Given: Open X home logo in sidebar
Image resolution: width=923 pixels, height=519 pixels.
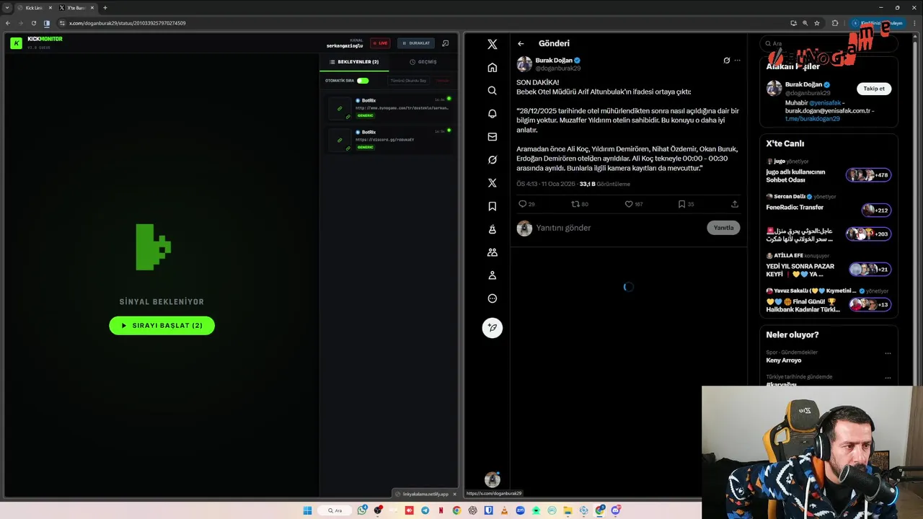Looking at the screenshot, I should [493, 44].
